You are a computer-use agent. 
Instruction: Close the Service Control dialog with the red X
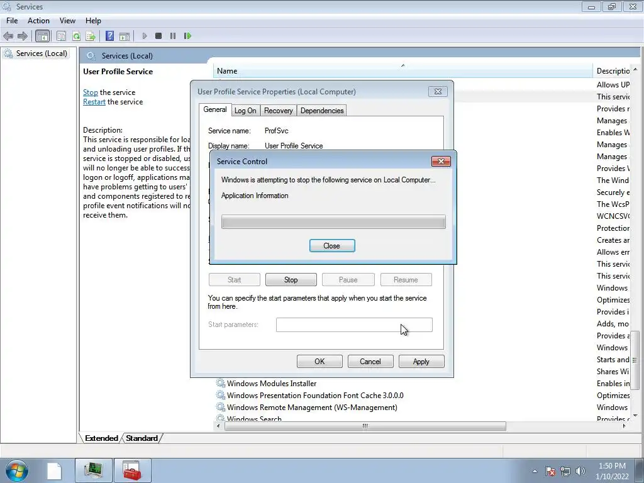(x=441, y=162)
